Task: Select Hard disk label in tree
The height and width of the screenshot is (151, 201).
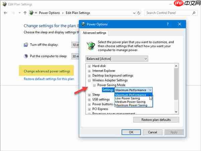Action: pyautogui.click(x=99, y=66)
